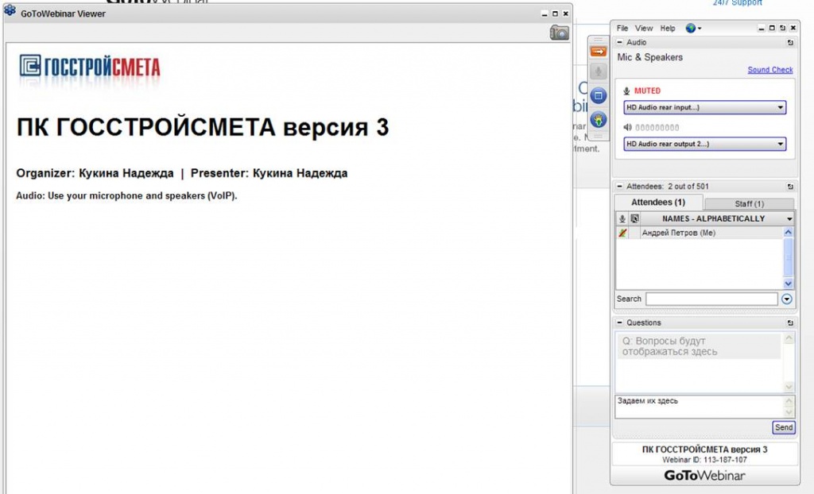Collapse the Questions pane
814x494 pixels.
point(619,322)
